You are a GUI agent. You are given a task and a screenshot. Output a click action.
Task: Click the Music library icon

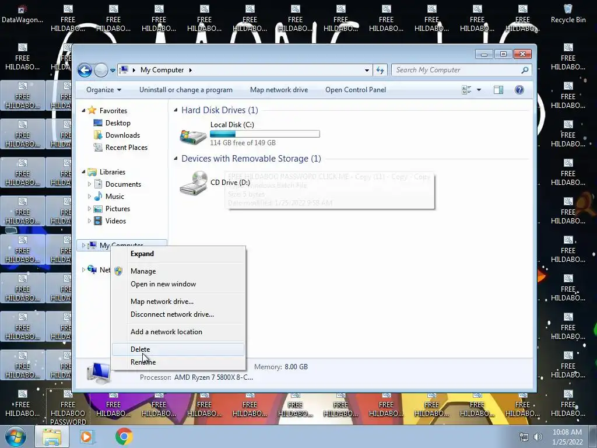tap(98, 197)
